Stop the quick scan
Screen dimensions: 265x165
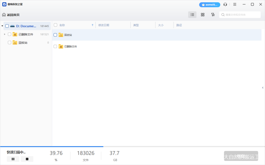click(27, 159)
